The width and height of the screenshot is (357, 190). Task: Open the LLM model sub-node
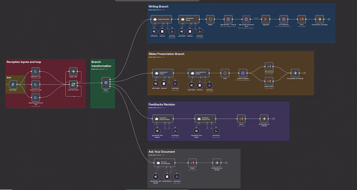pos(154,32)
